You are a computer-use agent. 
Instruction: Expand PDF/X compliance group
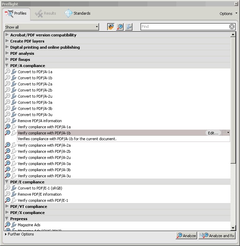tap(7, 212)
